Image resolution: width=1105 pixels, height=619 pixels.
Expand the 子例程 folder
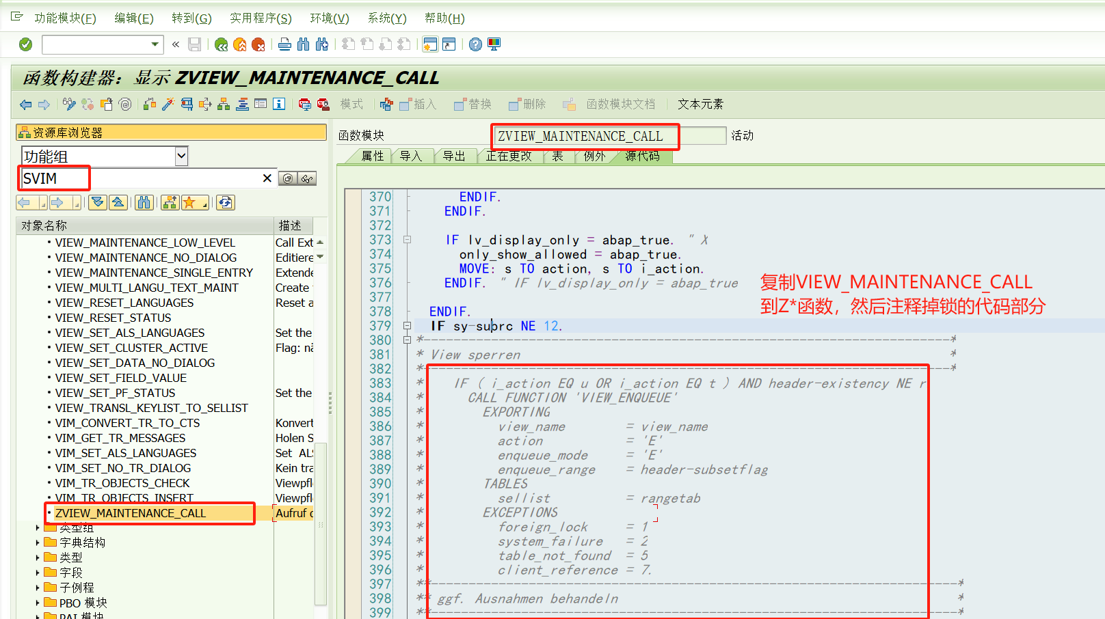tap(38, 588)
